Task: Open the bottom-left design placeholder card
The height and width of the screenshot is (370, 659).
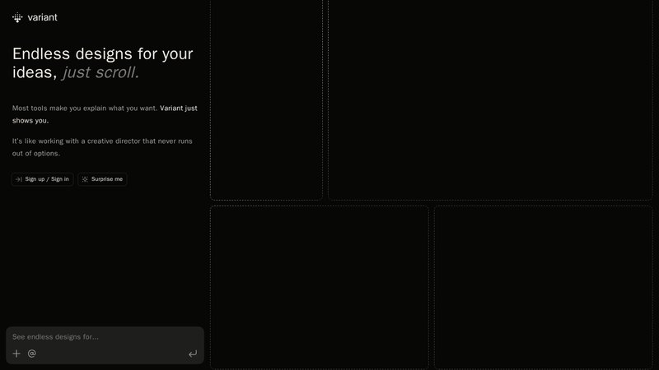Action: coord(319,286)
